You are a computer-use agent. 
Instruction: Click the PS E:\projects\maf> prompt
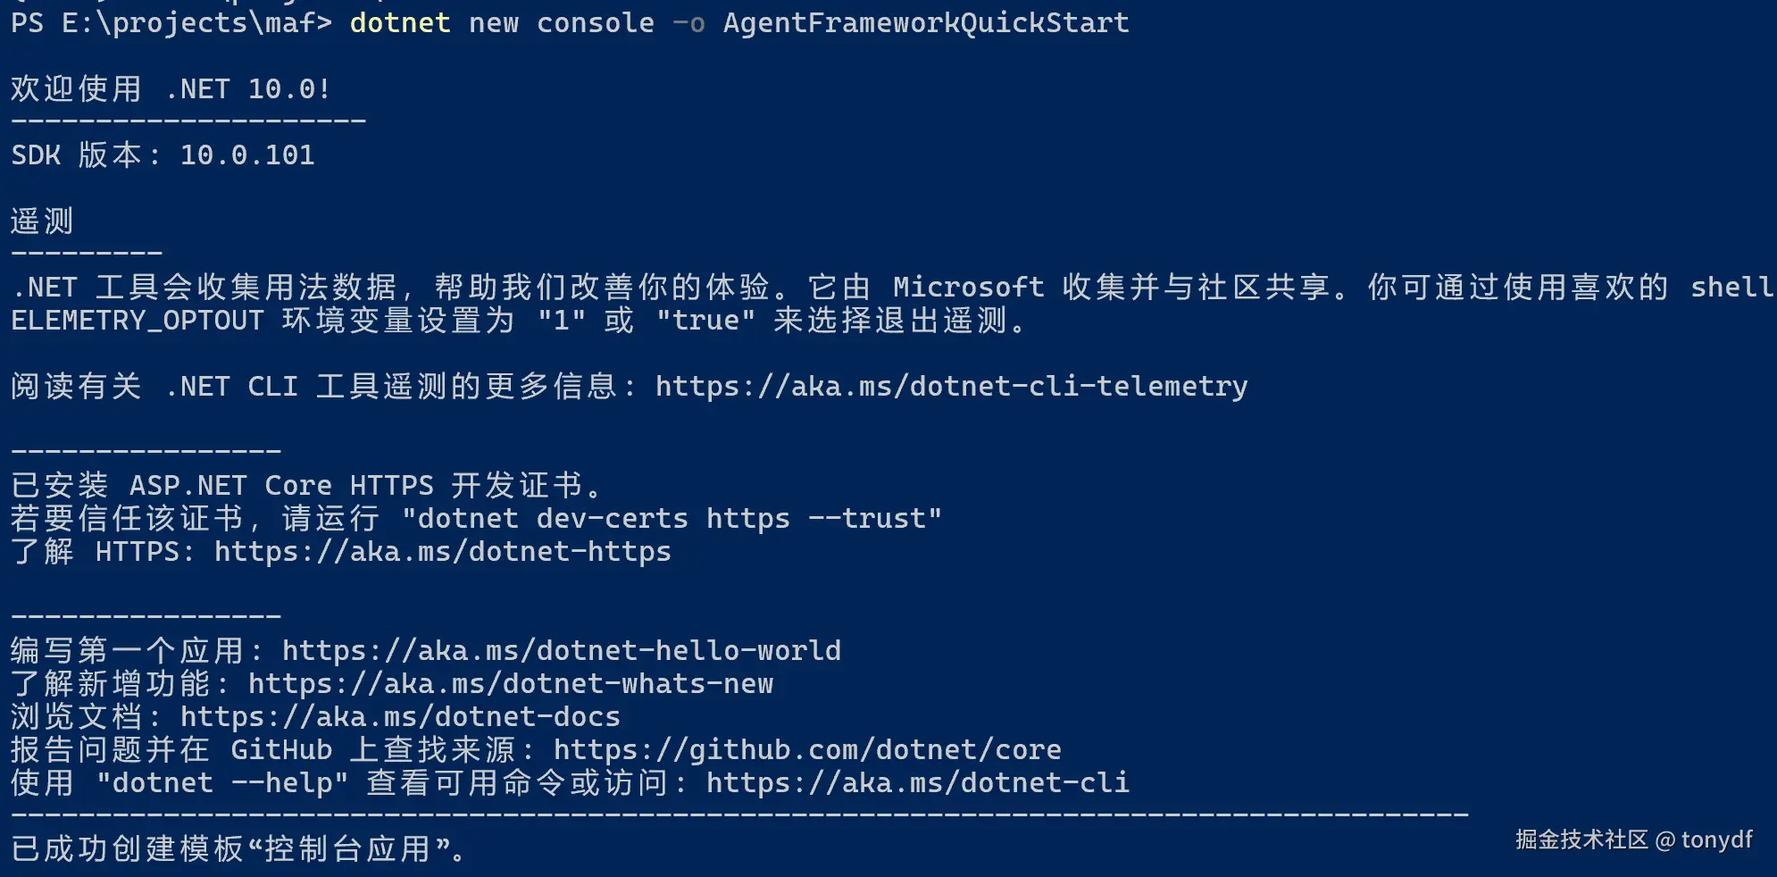pyautogui.click(x=171, y=23)
